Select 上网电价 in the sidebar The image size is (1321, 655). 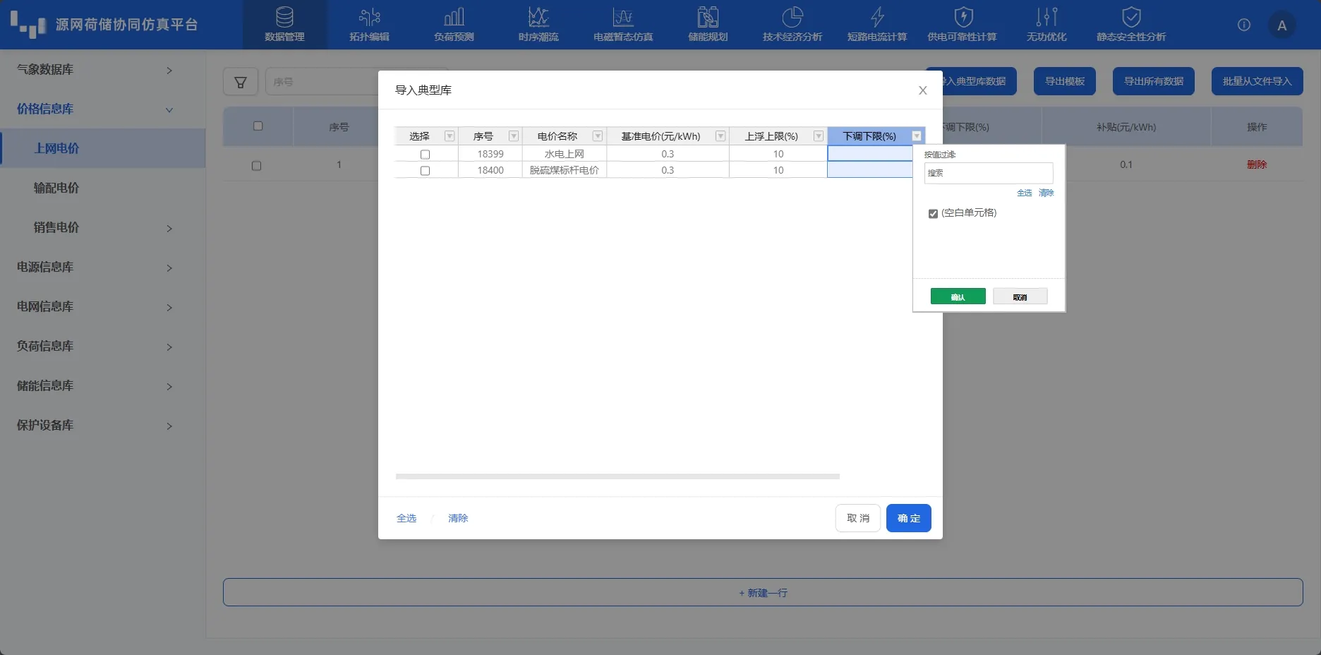(103, 148)
